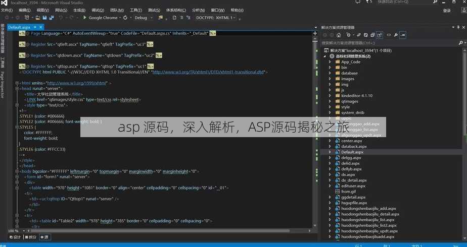Image resolution: width=467 pixels, height=247 pixels.
Task: Click the xhtml1-transitional.dtd URL link
Action: [x=208, y=72]
